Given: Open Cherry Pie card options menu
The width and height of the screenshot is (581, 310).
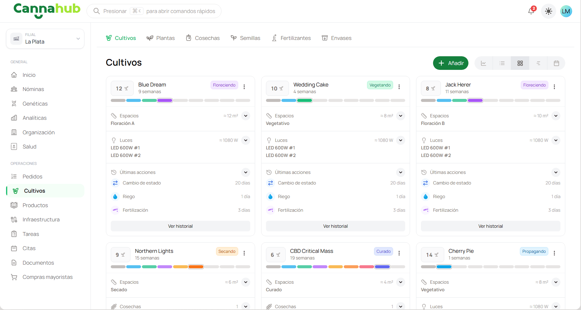Looking at the screenshot, I should click(x=554, y=253).
